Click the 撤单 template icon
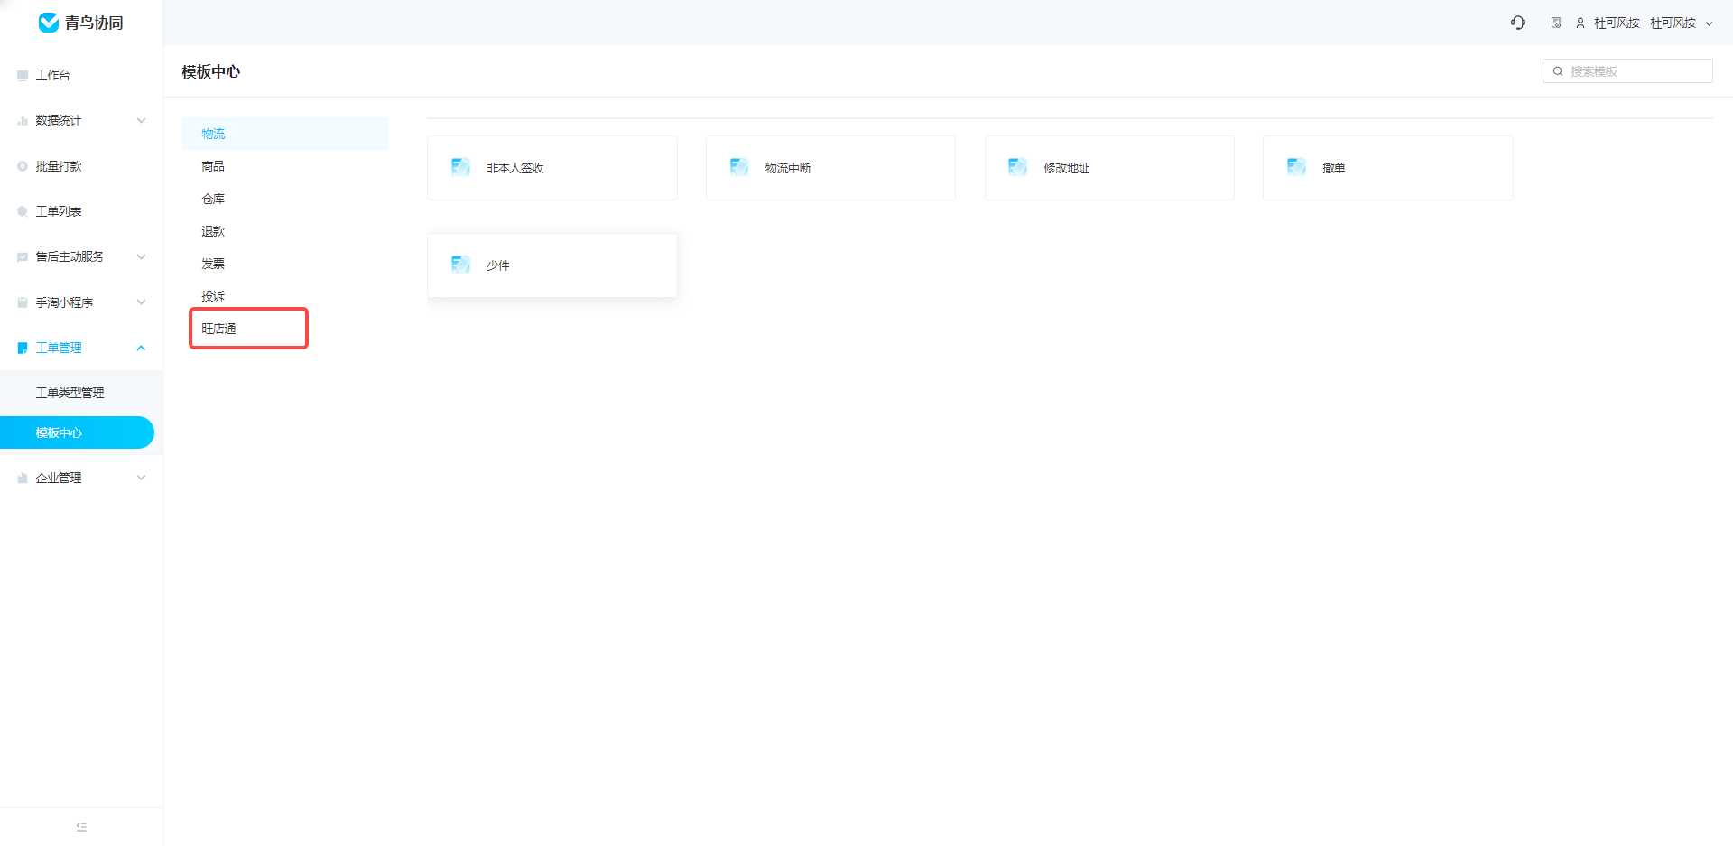The height and width of the screenshot is (846, 1733). [x=1296, y=167]
